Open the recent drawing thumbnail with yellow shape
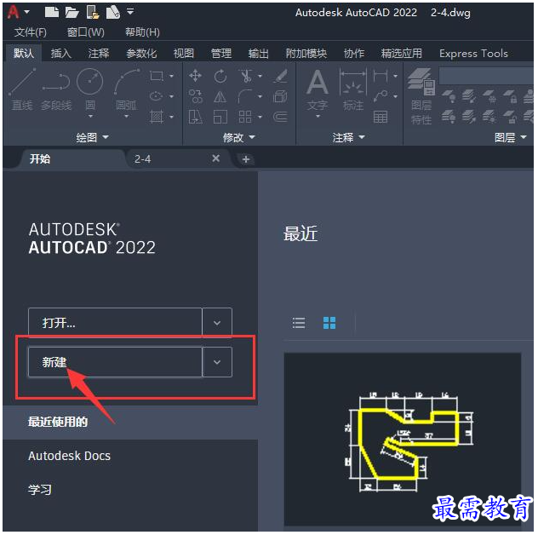Screen dimensions: 538x535 403,439
